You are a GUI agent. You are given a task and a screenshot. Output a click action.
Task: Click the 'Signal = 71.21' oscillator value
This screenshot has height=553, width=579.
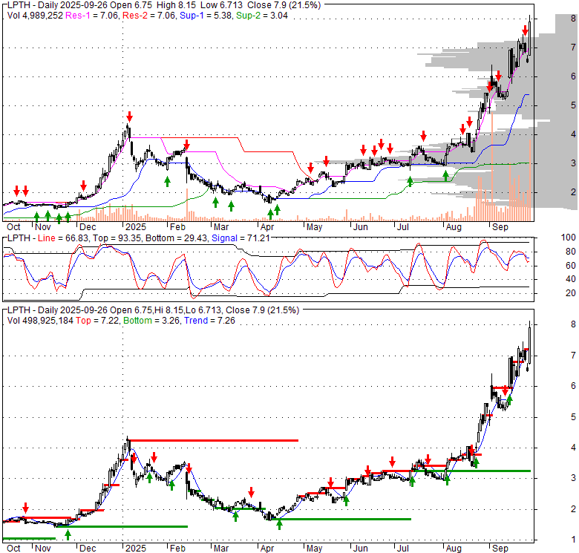[x=241, y=238]
